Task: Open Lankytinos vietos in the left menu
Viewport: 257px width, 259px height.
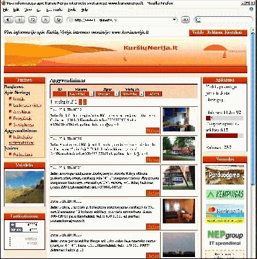Action: point(27,106)
